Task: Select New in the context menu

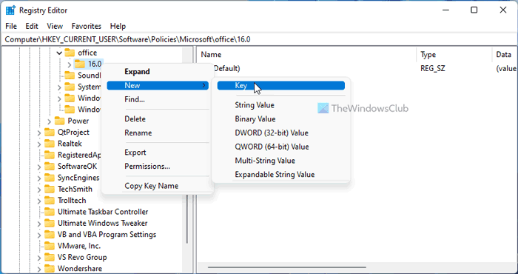Action: (x=158, y=85)
